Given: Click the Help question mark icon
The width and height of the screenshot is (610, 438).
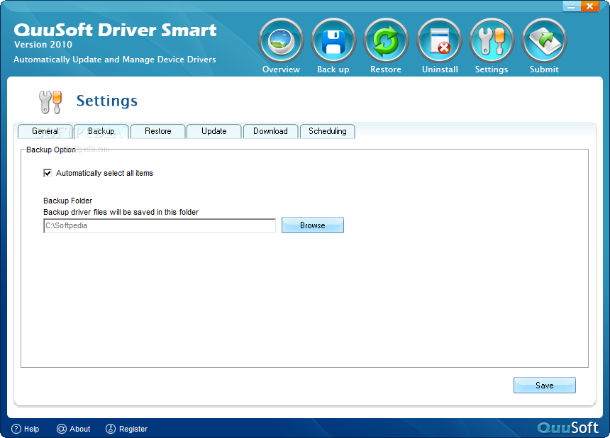Looking at the screenshot, I should point(16,429).
